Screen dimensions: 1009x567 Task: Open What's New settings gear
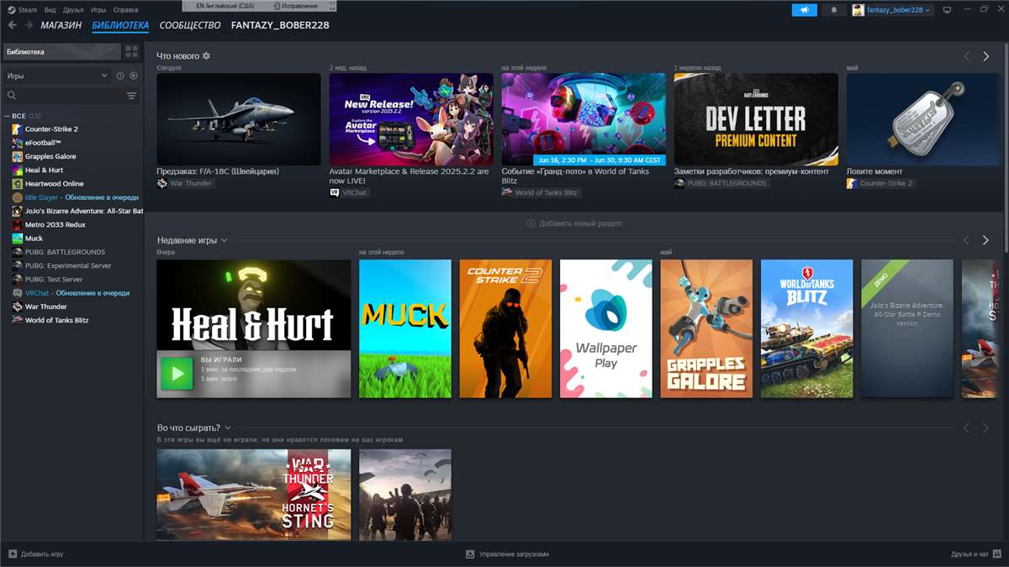pos(206,56)
